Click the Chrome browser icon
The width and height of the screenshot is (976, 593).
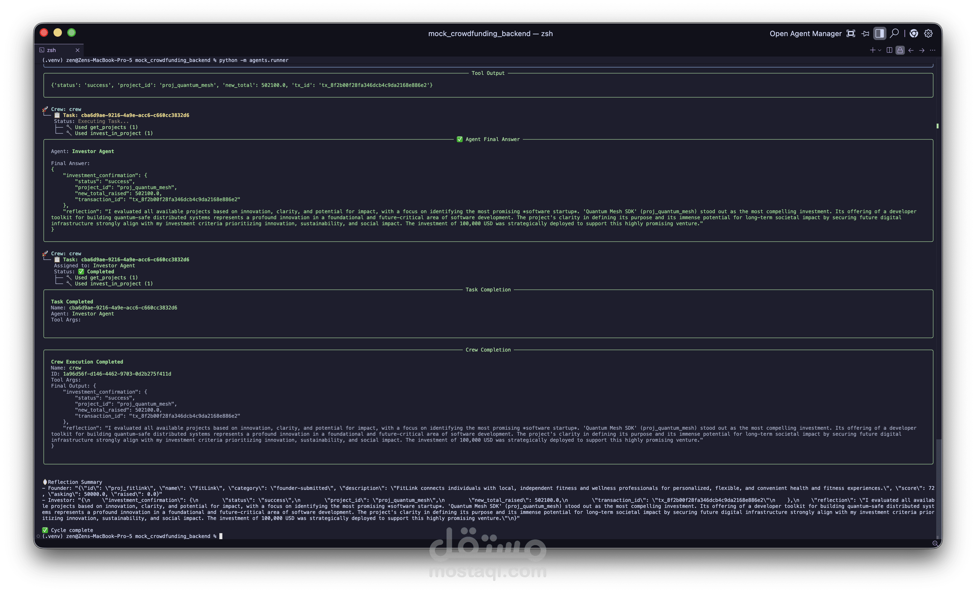click(x=914, y=34)
